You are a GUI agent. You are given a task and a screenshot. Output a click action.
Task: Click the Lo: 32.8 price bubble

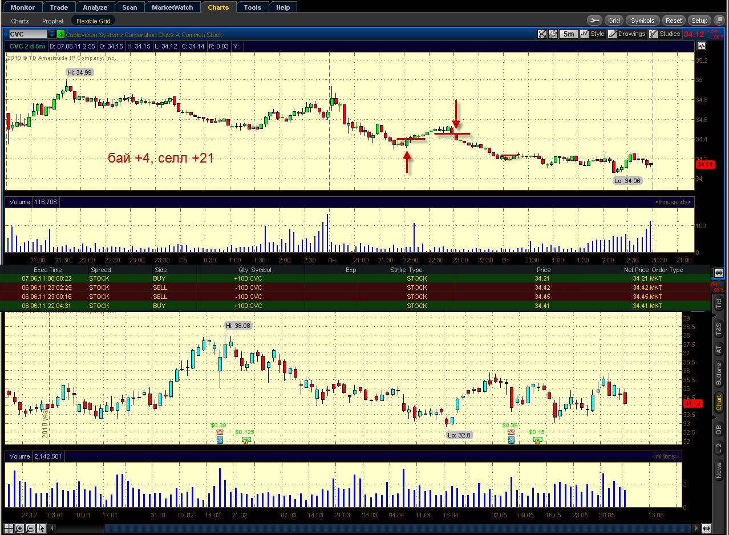(459, 435)
